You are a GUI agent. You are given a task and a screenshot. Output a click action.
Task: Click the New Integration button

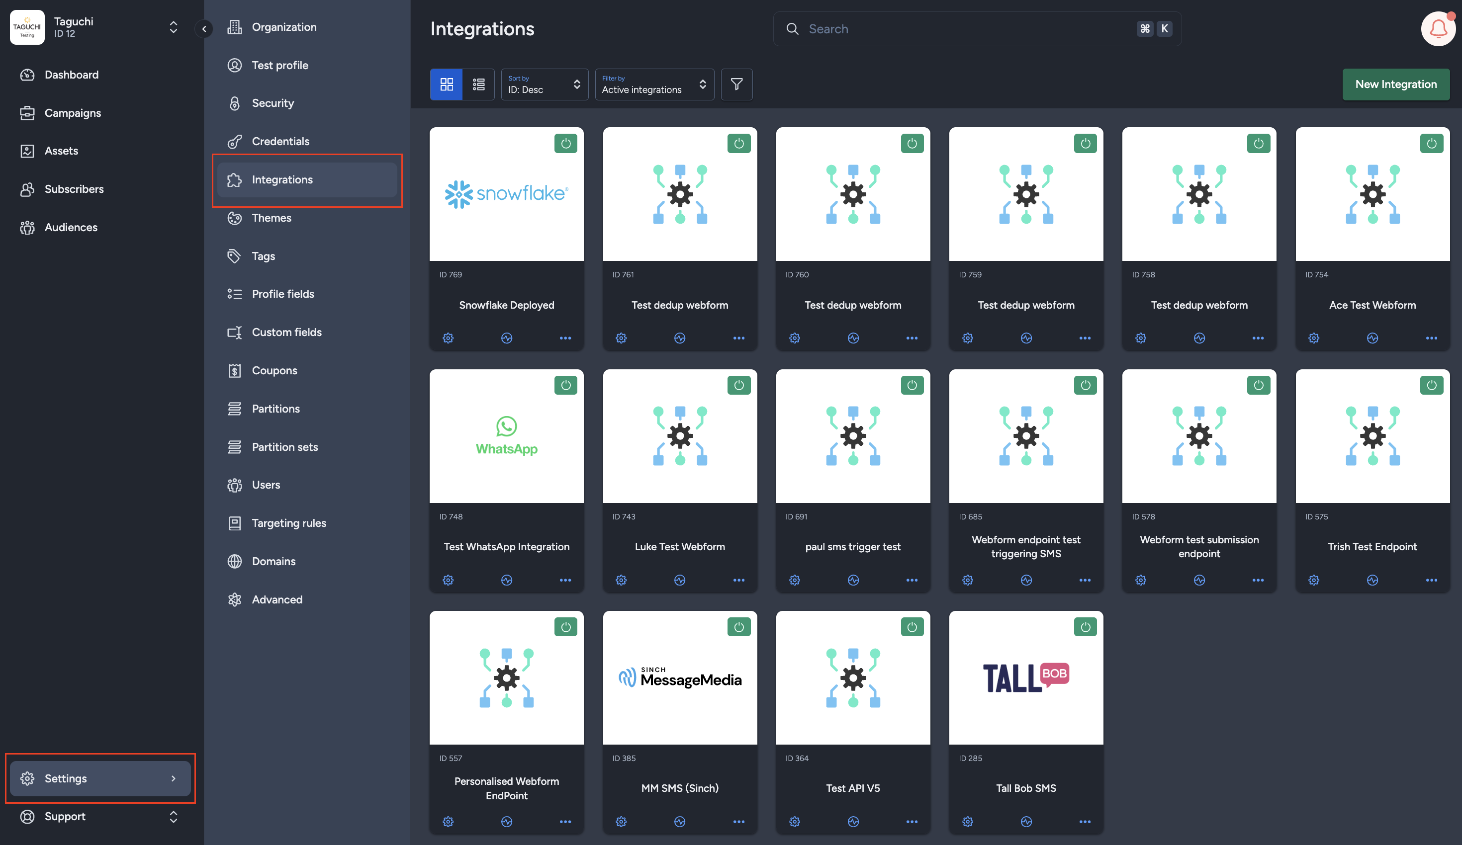coord(1395,84)
